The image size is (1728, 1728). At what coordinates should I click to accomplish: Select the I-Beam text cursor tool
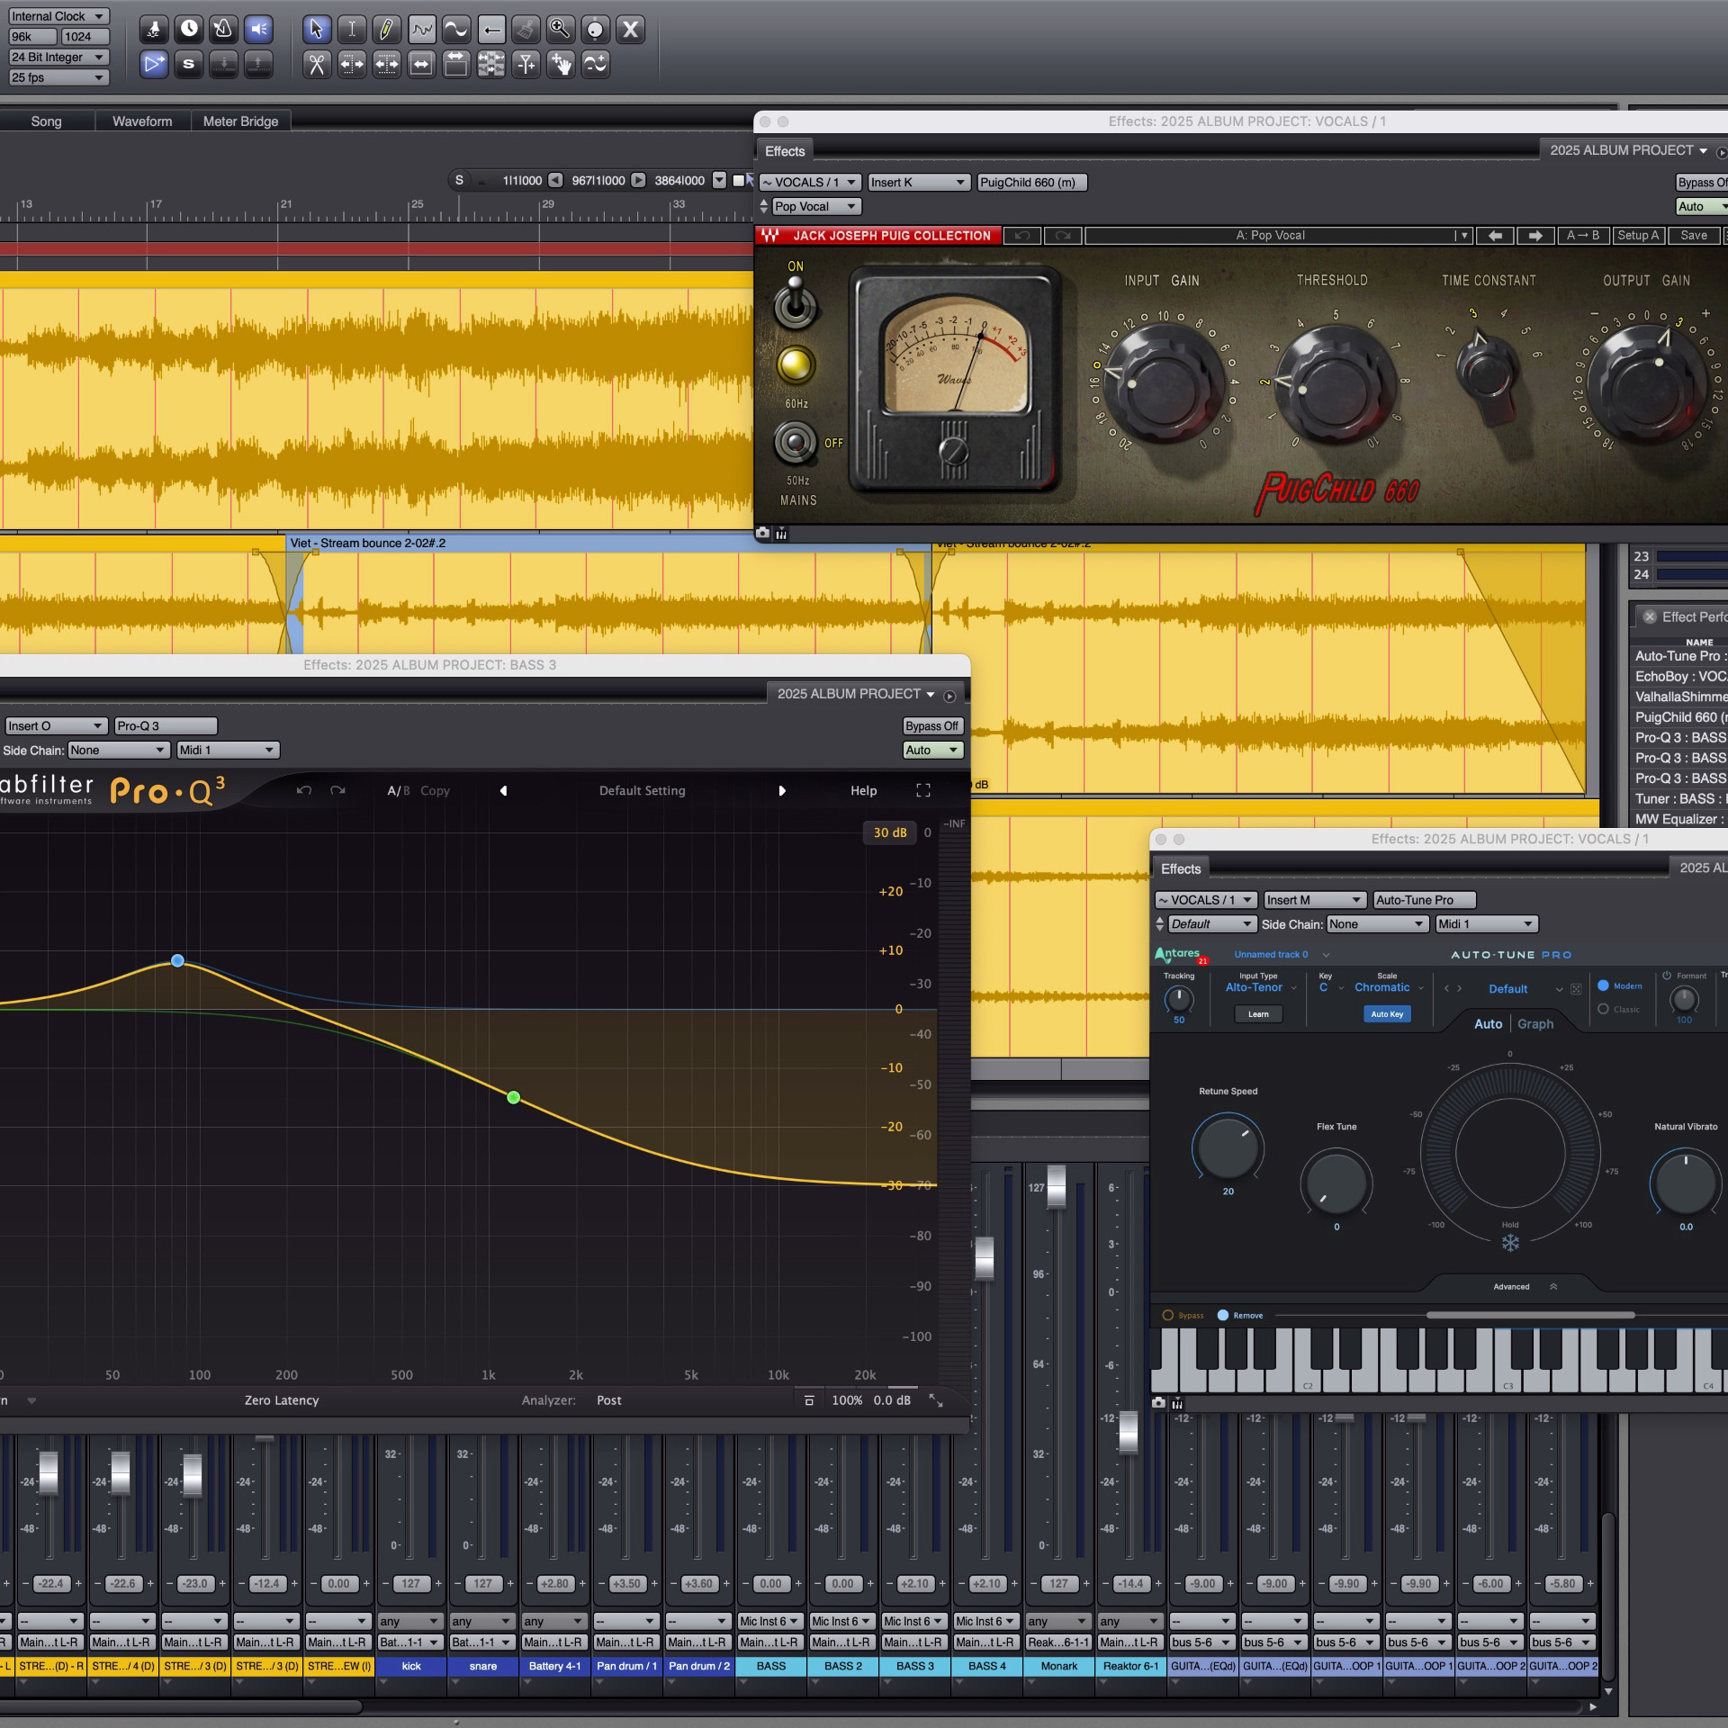click(351, 30)
